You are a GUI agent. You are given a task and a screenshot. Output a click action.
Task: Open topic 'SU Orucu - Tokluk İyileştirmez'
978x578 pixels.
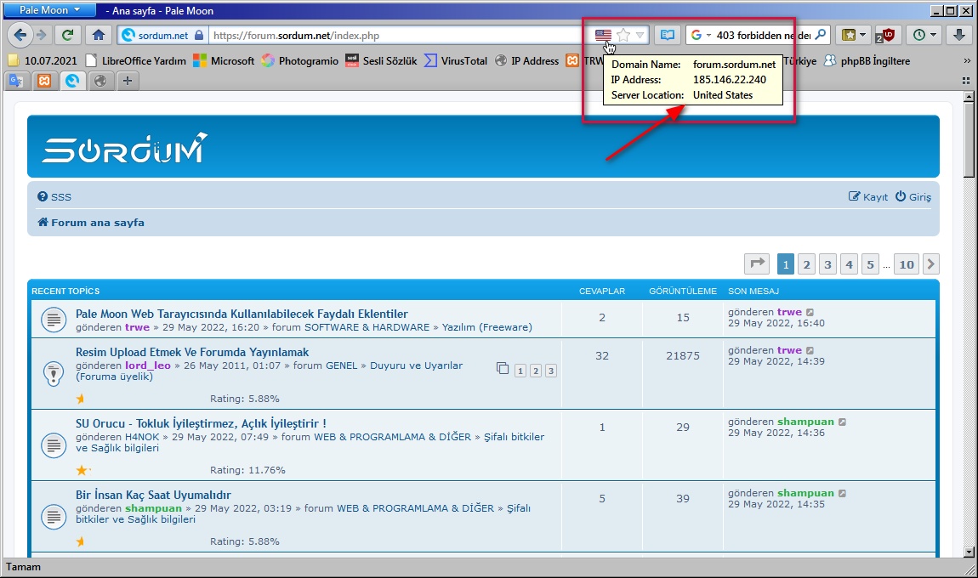coord(201,423)
